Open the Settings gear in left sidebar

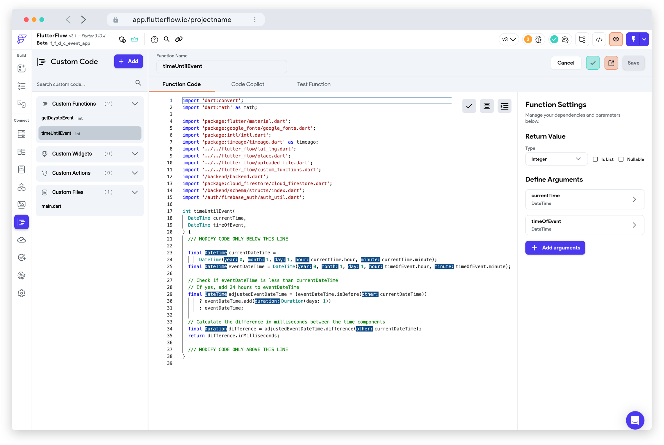[21, 293]
